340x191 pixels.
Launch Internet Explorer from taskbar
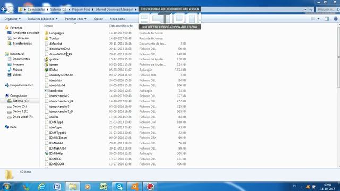(x=41, y=186)
